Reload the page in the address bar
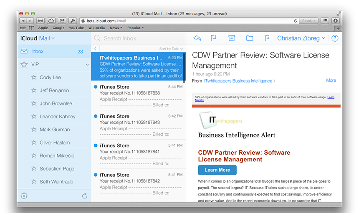 pos(296,21)
